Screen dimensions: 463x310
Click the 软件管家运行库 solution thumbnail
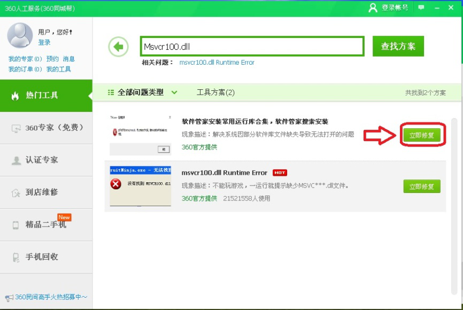pyautogui.click(x=141, y=135)
